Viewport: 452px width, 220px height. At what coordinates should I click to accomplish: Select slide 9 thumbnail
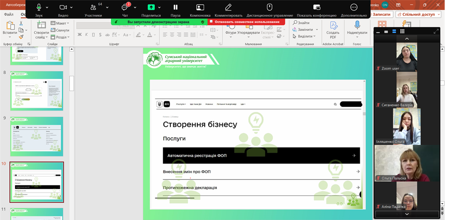click(37, 136)
